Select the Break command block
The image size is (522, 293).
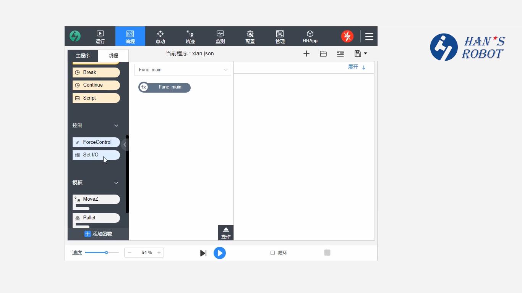pos(96,72)
